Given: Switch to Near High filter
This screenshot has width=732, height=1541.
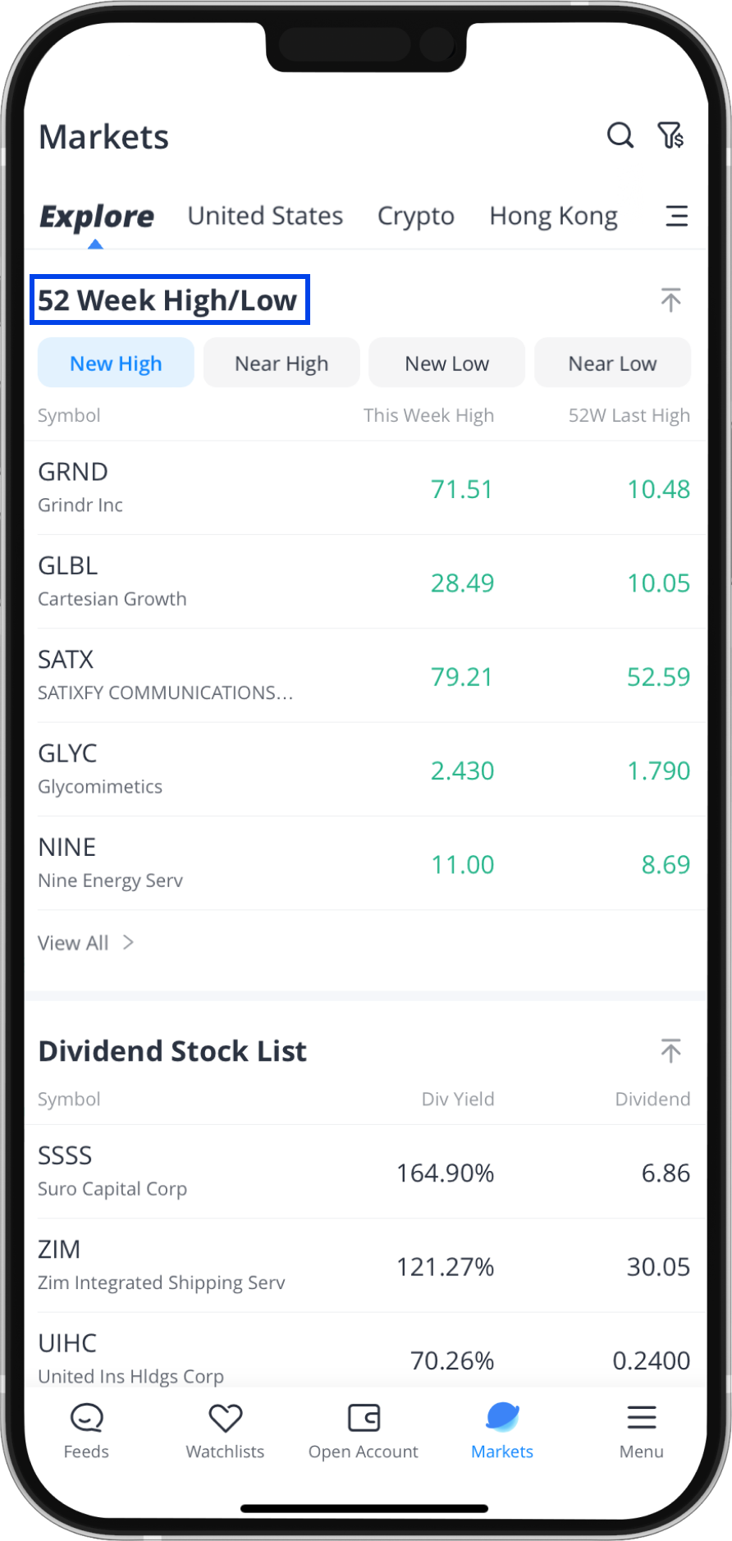Looking at the screenshot, I should click(281, 364).
